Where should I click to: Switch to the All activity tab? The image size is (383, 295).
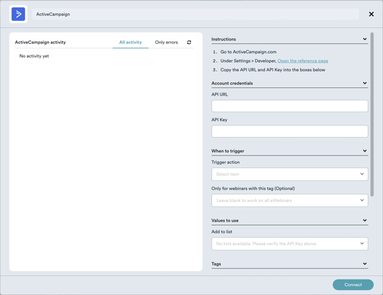pos(130,43)
